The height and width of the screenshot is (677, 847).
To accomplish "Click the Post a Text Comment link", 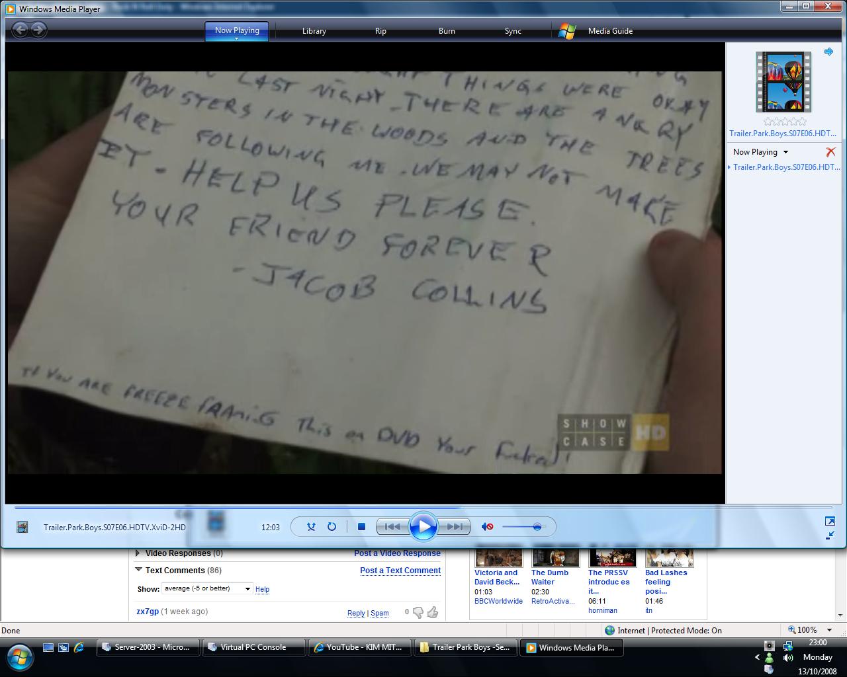I will (400, 571).
